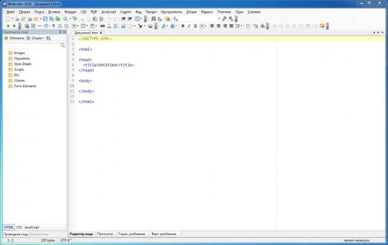Click the green forward navigation arrow
Viewport: 388px width, 245px height.
[14, 26]
